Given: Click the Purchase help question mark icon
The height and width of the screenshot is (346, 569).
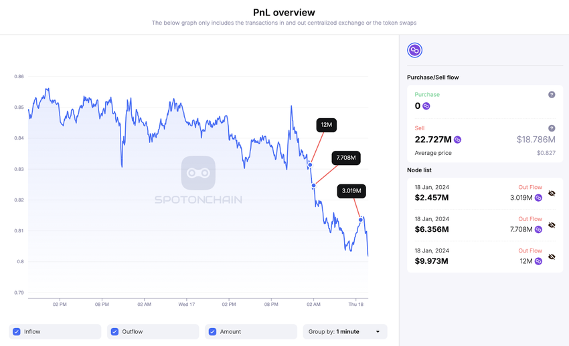Looking at the screenshot, I should tap(552, 95).
